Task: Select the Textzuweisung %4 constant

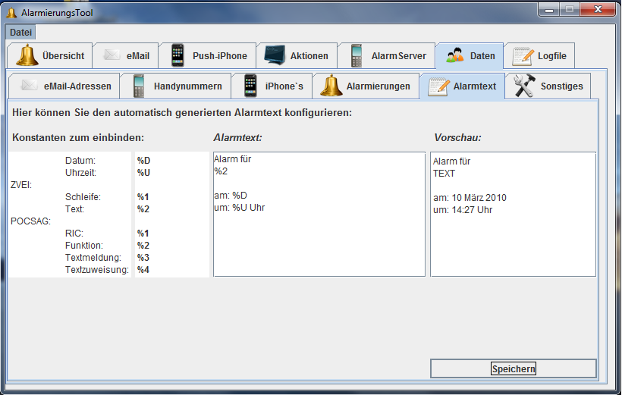Action: pyautogui.click(x=143, y=270)
